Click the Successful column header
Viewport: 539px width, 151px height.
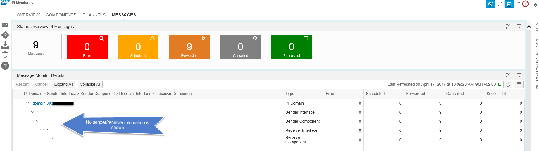[x=504, y=94]
